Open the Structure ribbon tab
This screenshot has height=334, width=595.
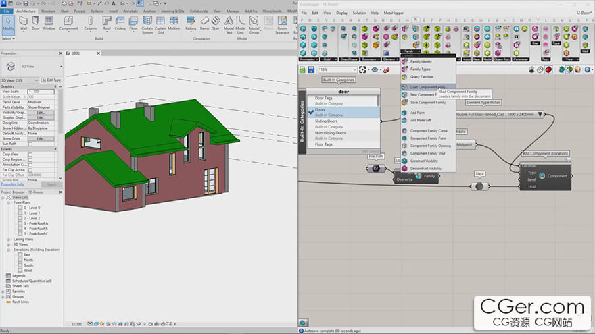coord(48,11)
